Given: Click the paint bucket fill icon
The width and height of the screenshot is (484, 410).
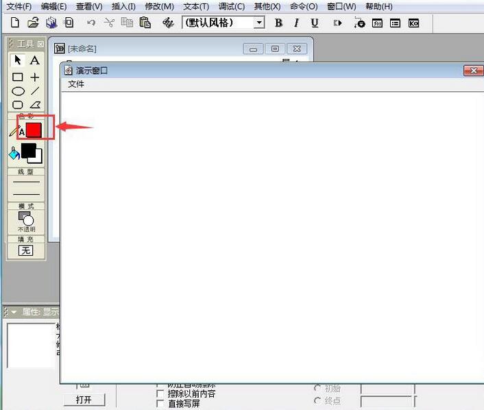Looking at the screenshot, I should pyautogui.click(x=14, y=153).
